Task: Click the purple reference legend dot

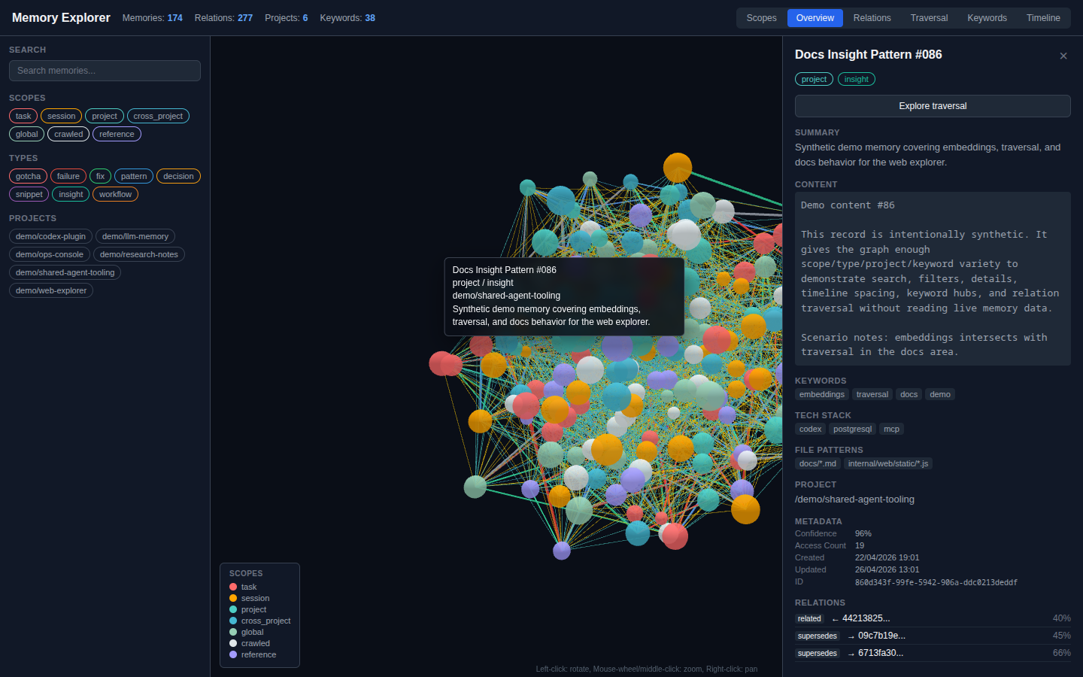Action: [233, 654]
